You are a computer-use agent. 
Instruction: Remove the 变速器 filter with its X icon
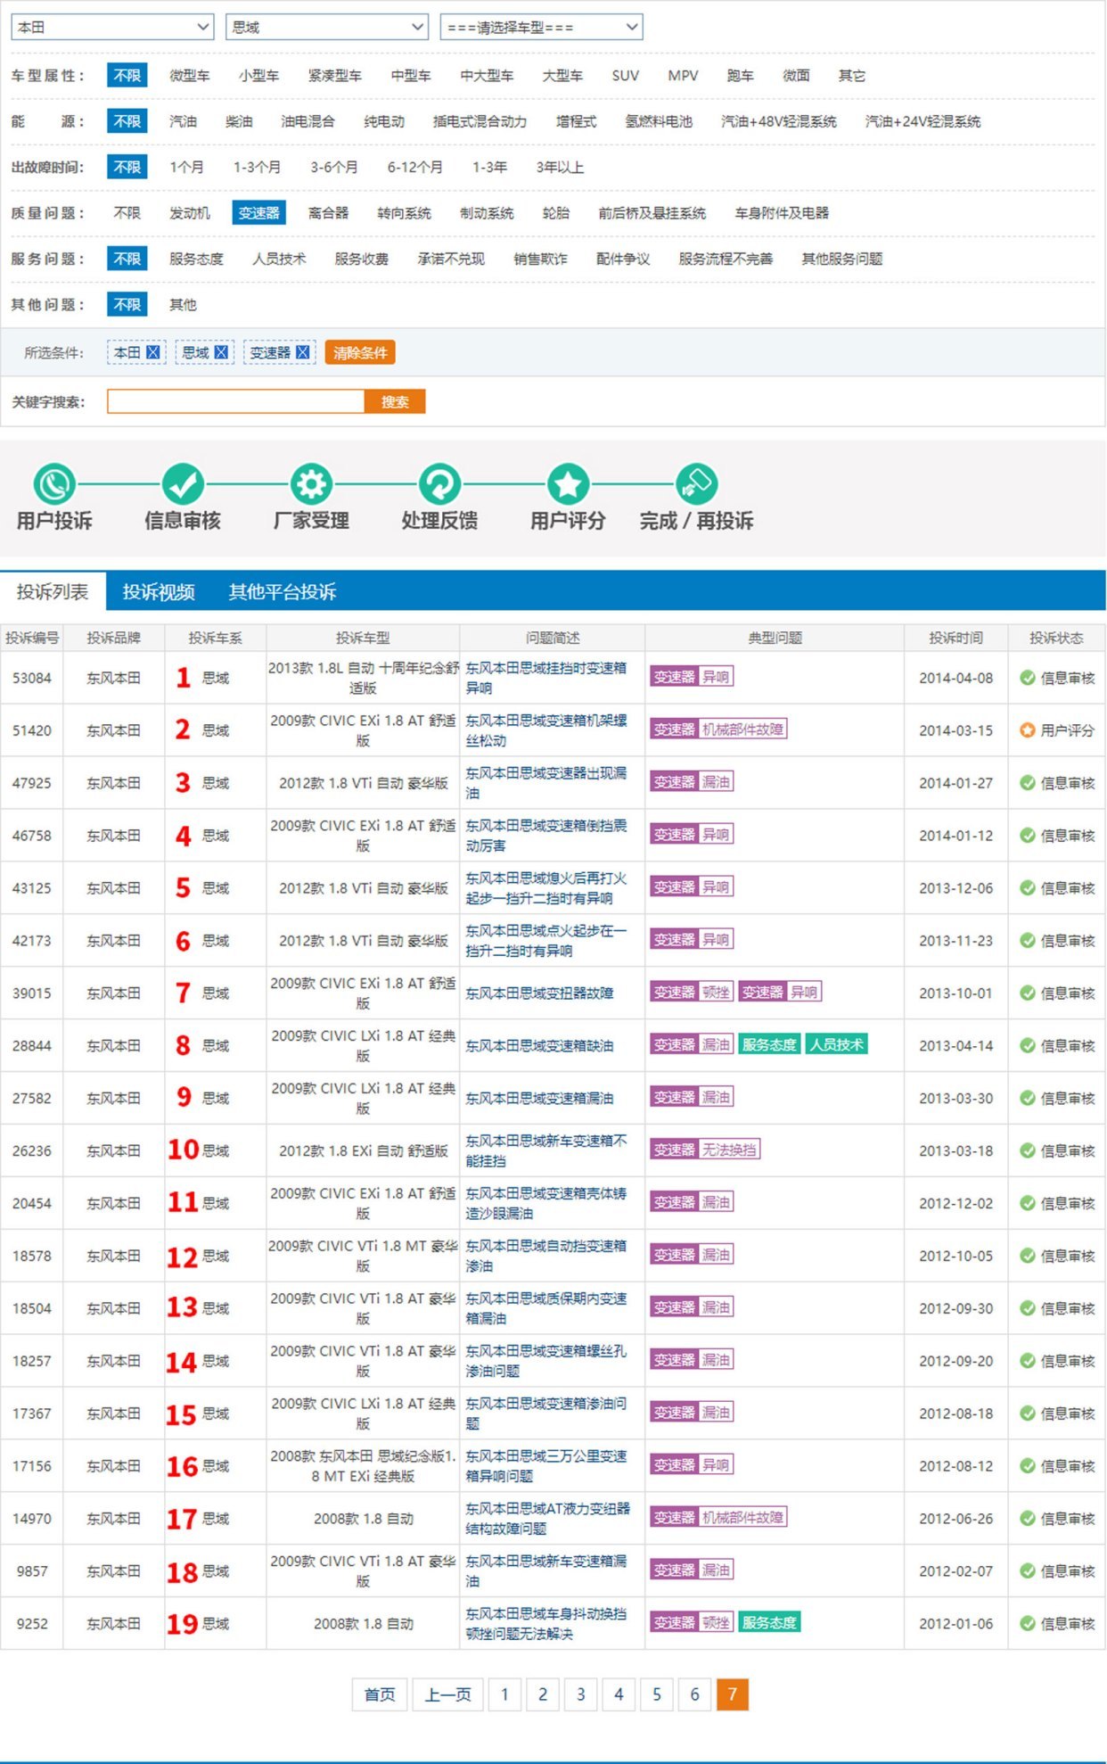coord(303,352)
